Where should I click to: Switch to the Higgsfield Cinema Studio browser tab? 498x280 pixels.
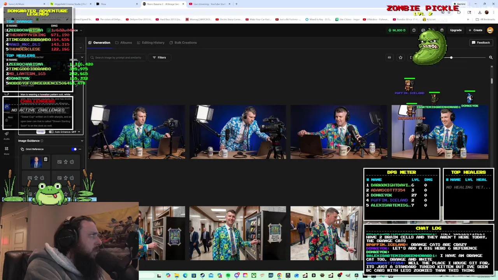point(70,4)
